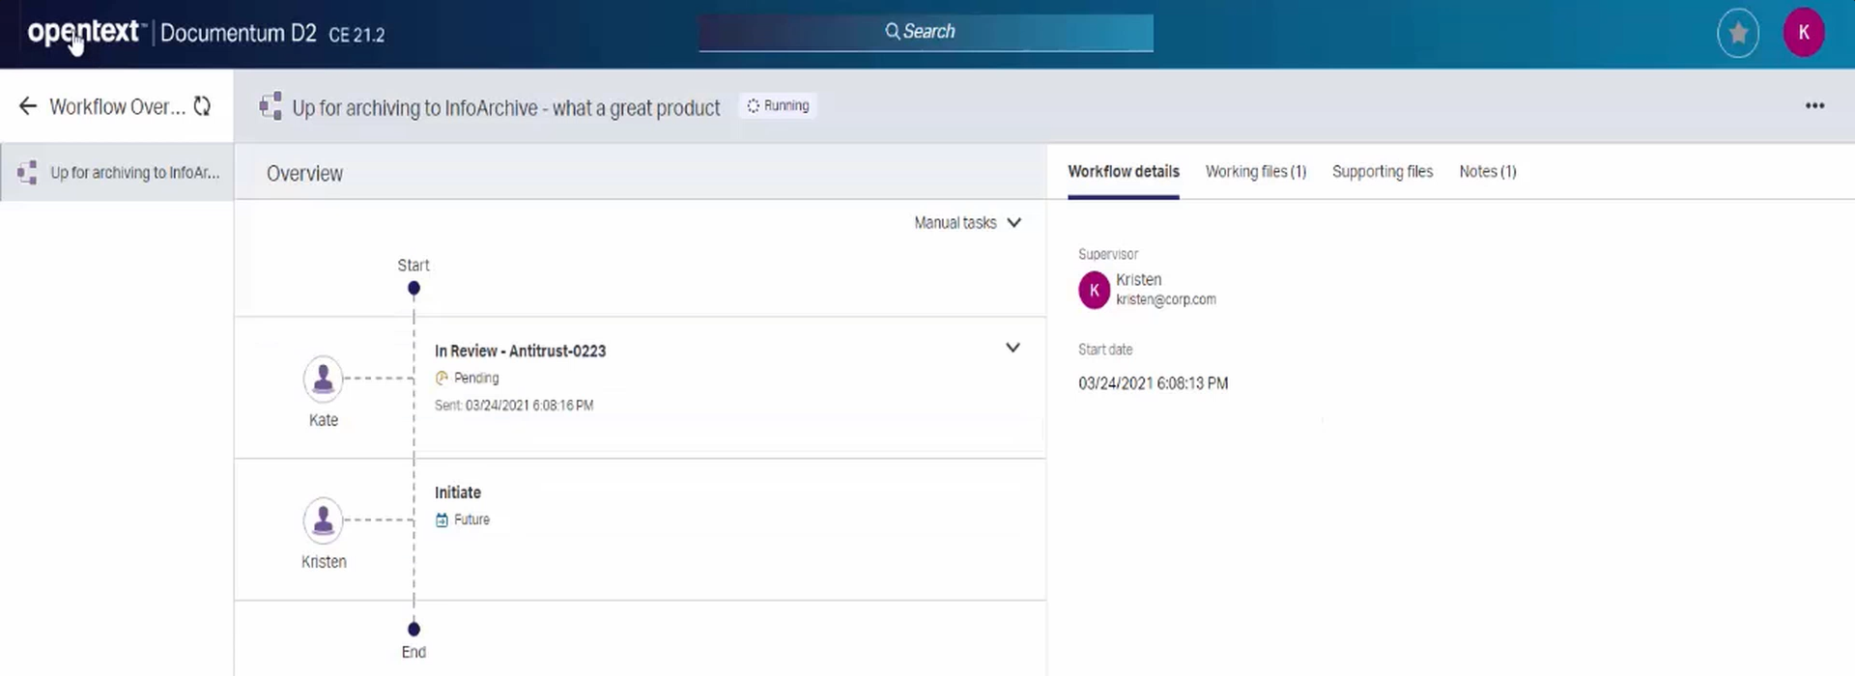Click the Initiate task title
Viewport: 1855px width, 676px height.
[x=457, y=493]
